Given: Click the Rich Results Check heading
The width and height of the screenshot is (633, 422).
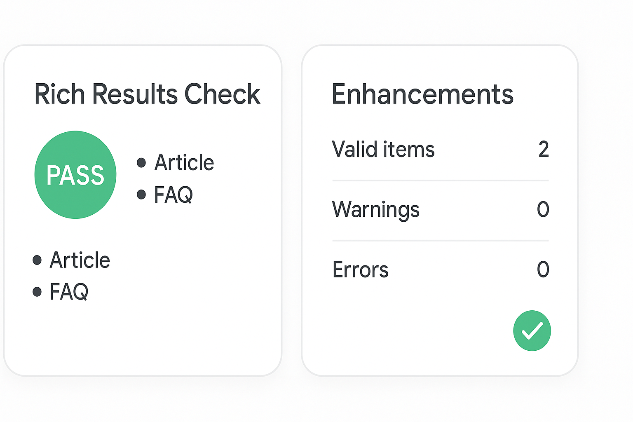Looking at the screenshot, I should (x=147, y=94).
